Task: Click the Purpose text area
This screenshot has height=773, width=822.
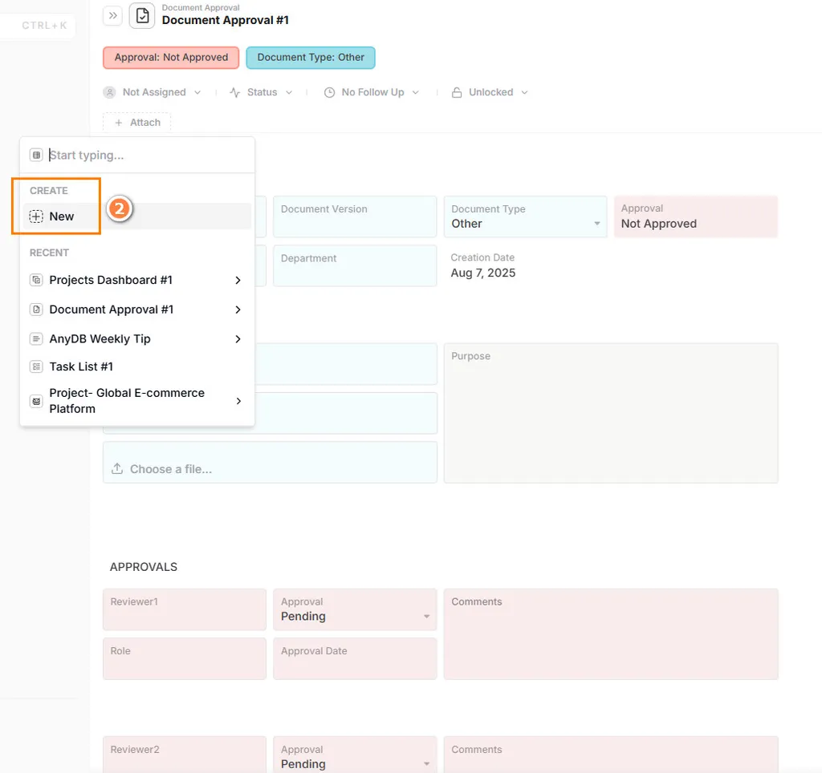Action: coord(610,417)
